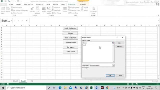
Task: Click the Bay leaves button
Action: [70, 47]
